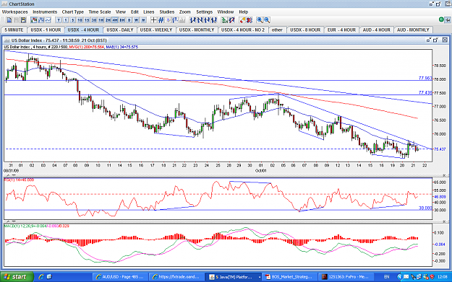The width and height of the screenshot is (452, 282).
Task: Select the line chart type icon
Action: pyautogui.click(x=48, y=20)
